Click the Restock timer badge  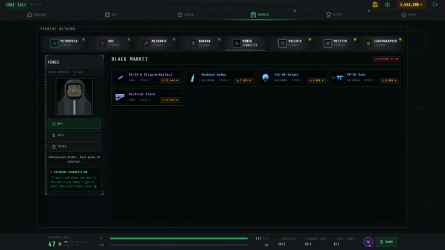pos(387,59)
